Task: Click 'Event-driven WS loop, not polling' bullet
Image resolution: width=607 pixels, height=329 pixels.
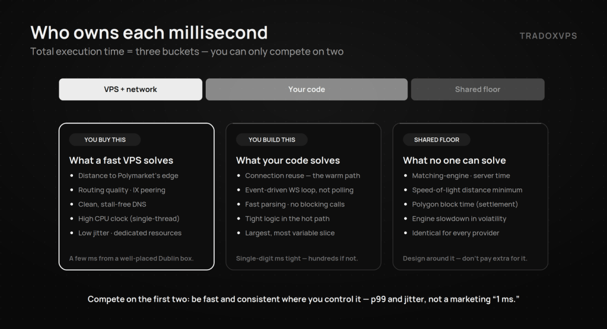Action: point(299,190)
